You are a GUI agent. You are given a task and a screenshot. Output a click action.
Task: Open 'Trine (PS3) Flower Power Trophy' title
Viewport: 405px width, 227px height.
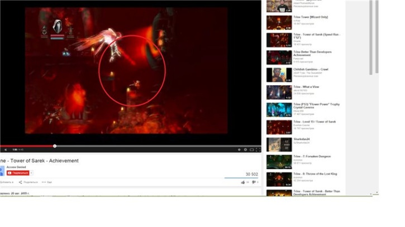(316, 106)
